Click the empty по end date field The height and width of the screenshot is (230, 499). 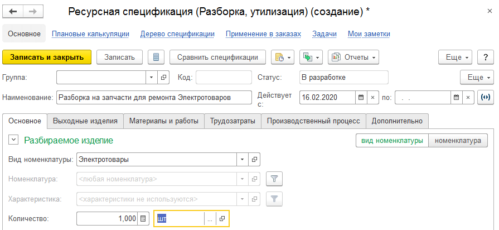tap(423, 98)
